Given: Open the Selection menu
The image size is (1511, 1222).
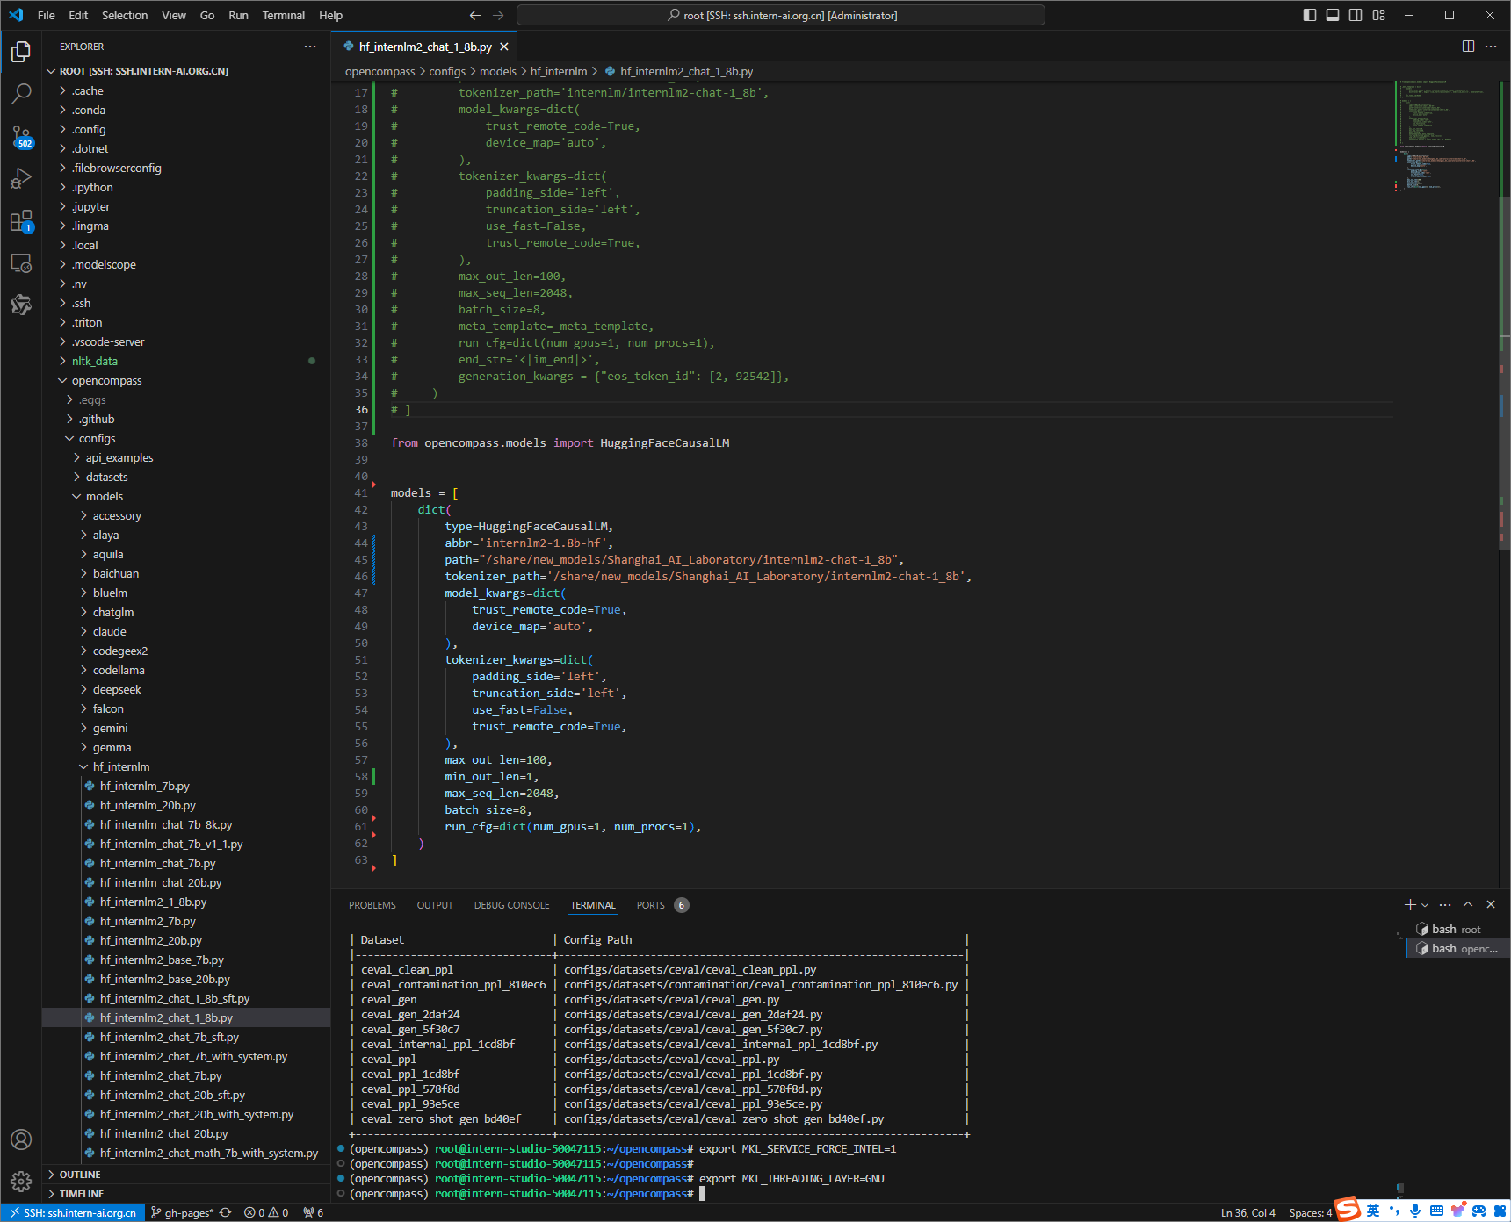Looking at the screenshot, I should pyautogui.click(x=125, y=15).
